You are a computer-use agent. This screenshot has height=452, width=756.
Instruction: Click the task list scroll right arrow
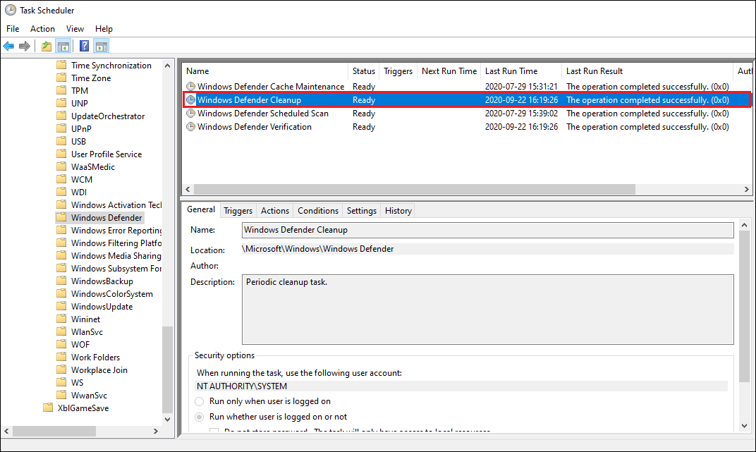[746, 190]
